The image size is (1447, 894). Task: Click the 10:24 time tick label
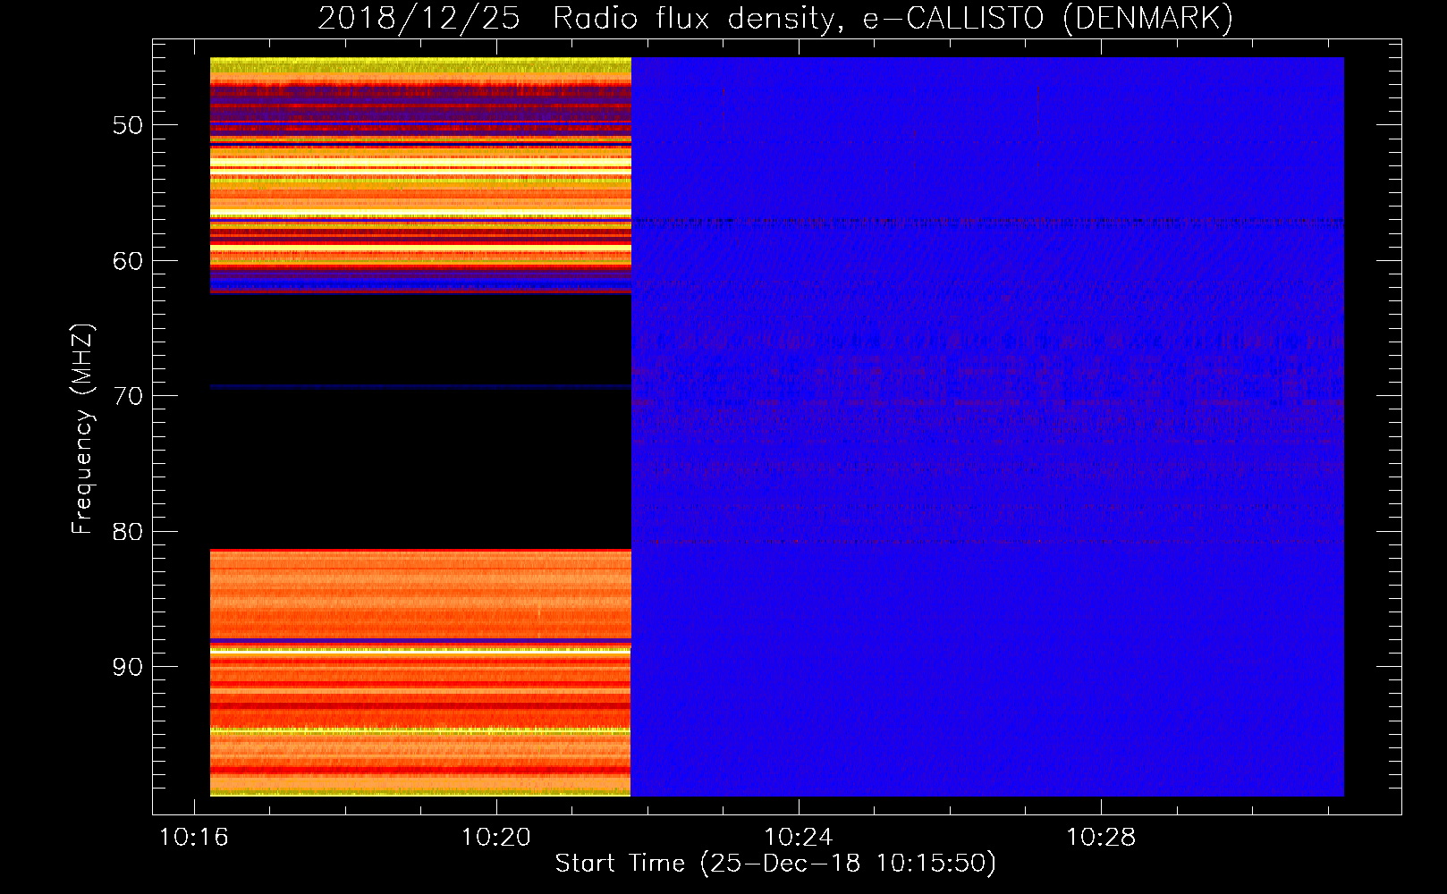point(799,838)
